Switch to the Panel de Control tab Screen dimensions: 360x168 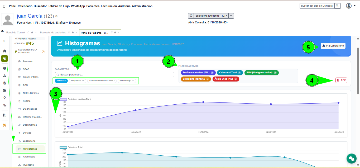[16, 33]
